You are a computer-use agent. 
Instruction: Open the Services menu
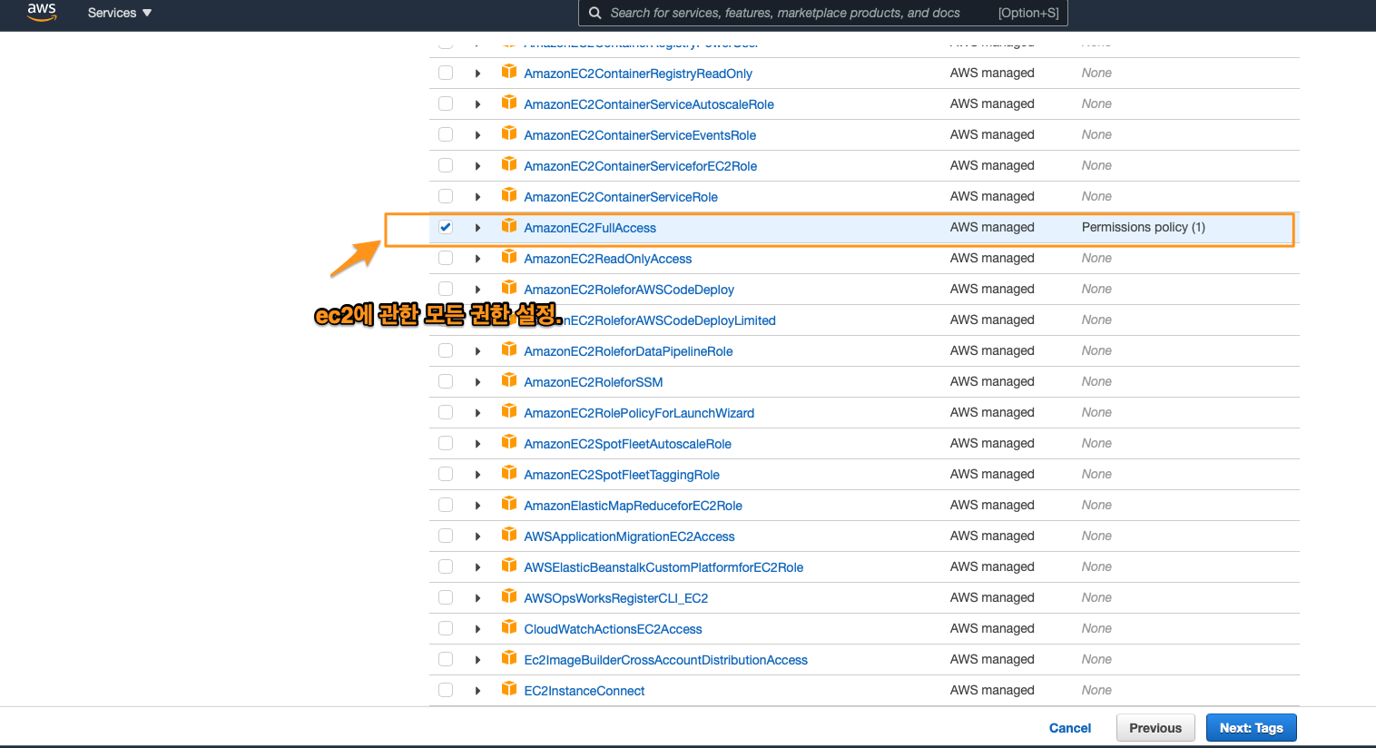coord(119,13)
